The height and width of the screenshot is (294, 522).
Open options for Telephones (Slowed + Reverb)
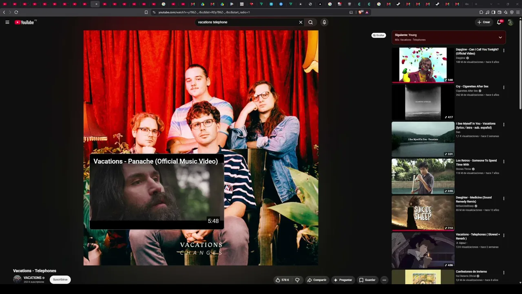pos(504,236)
